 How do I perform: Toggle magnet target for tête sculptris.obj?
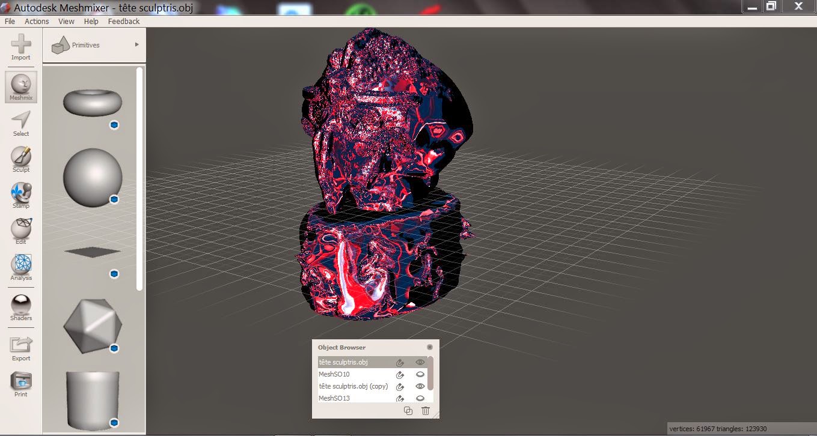point(400,362)
